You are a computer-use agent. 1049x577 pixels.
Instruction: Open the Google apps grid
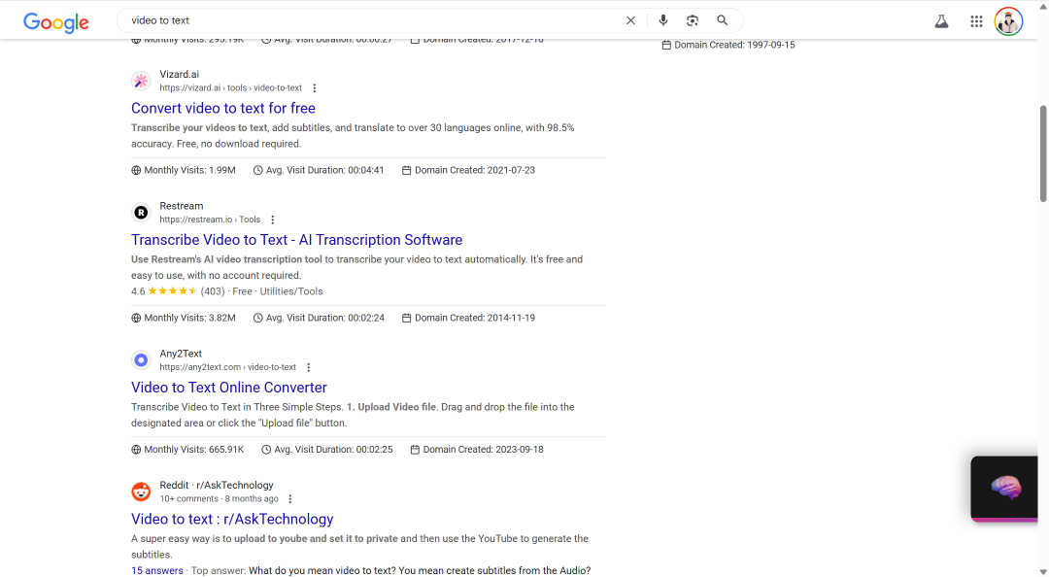pos(976,21)
